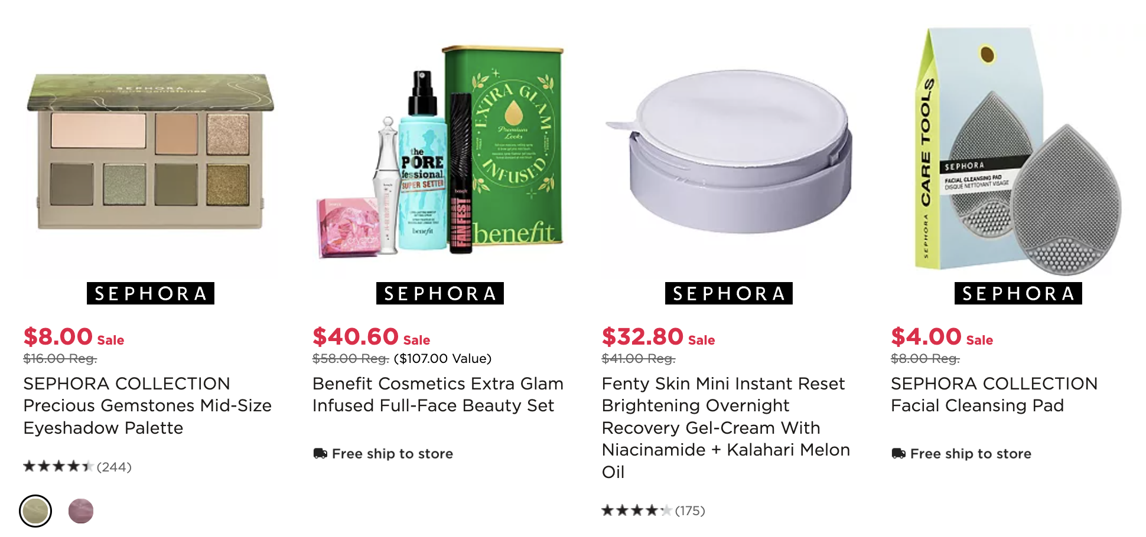
Task: Click the $32.80 sale price
Action: pos(643,336)
